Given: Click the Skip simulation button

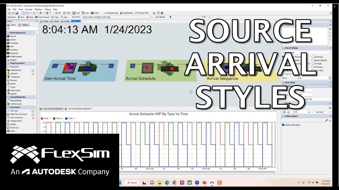Looking at the screenshot, I should point(55,17).
